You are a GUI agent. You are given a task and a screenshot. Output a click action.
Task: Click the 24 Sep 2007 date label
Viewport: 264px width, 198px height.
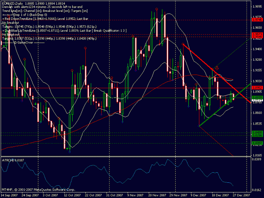click(x=30, y=195)
